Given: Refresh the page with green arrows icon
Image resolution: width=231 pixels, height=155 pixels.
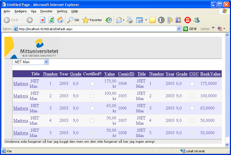Looking at the screenshot, I should pos(51,20).
